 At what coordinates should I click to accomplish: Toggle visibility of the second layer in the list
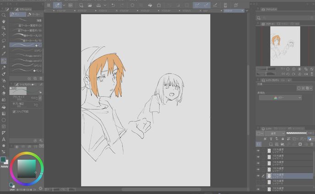258,157
